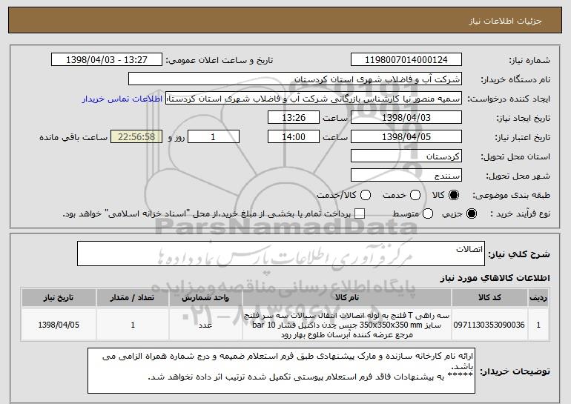
Task: Click the creation date field 1398/04/03
Action: click(406, 118)
